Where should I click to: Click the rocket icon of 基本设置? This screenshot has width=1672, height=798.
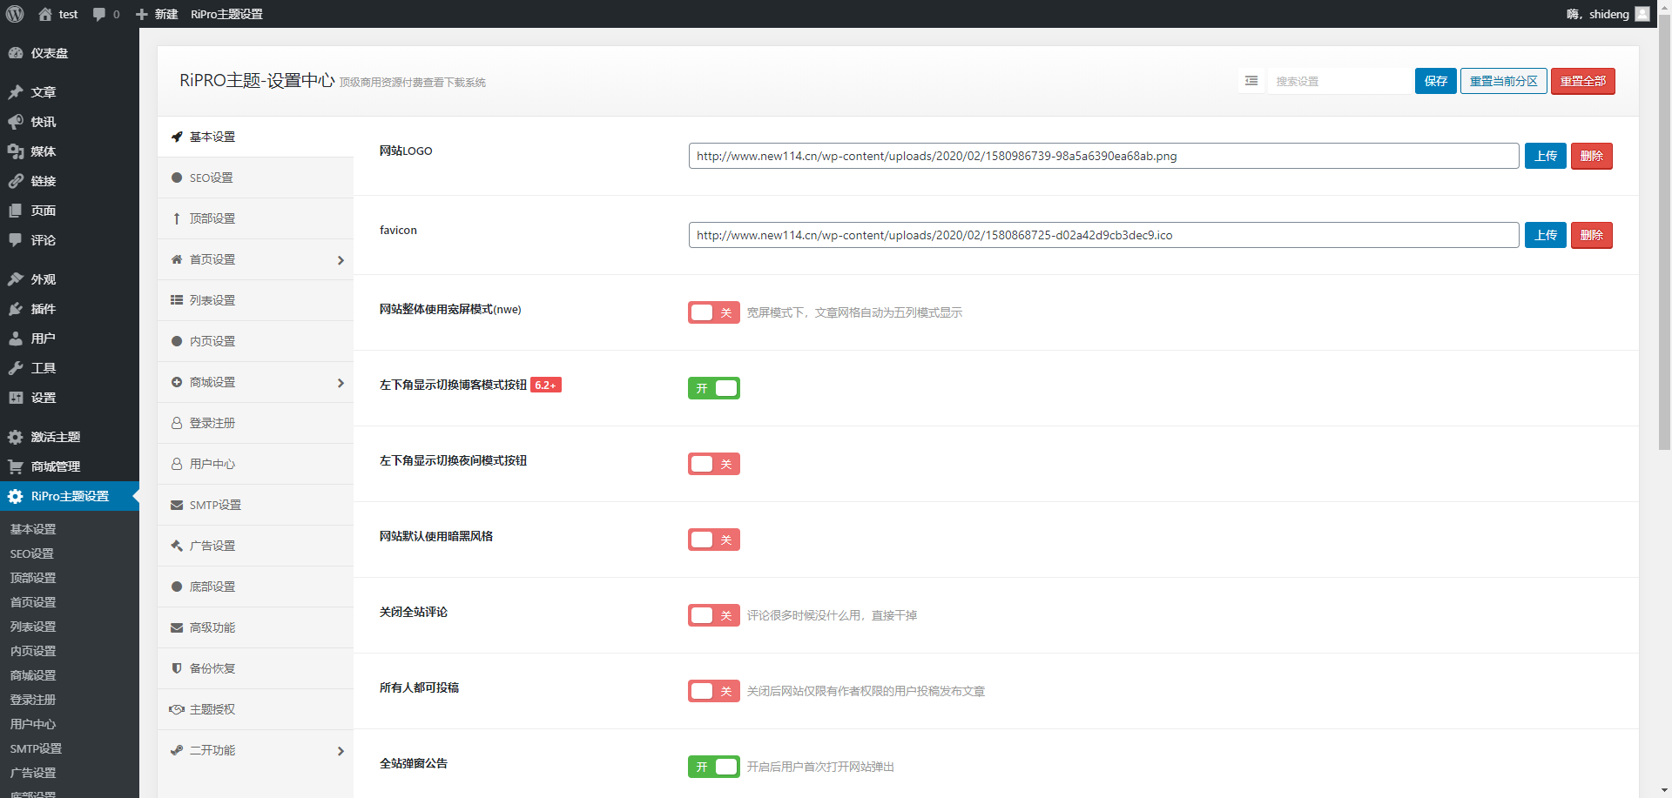(177, 137)
